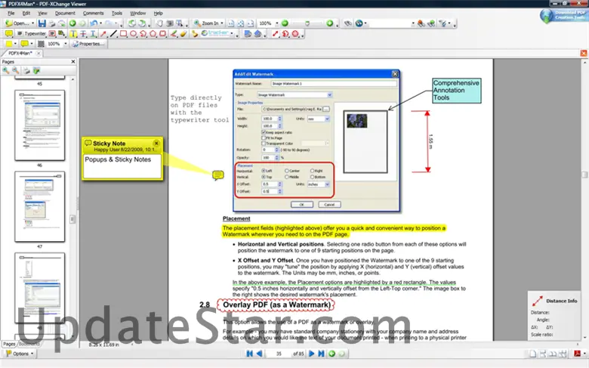Expand the tracker stamp dropdown arrow
Image resolution: width=589 pixels, height=368 pixels.
[232, 34]
